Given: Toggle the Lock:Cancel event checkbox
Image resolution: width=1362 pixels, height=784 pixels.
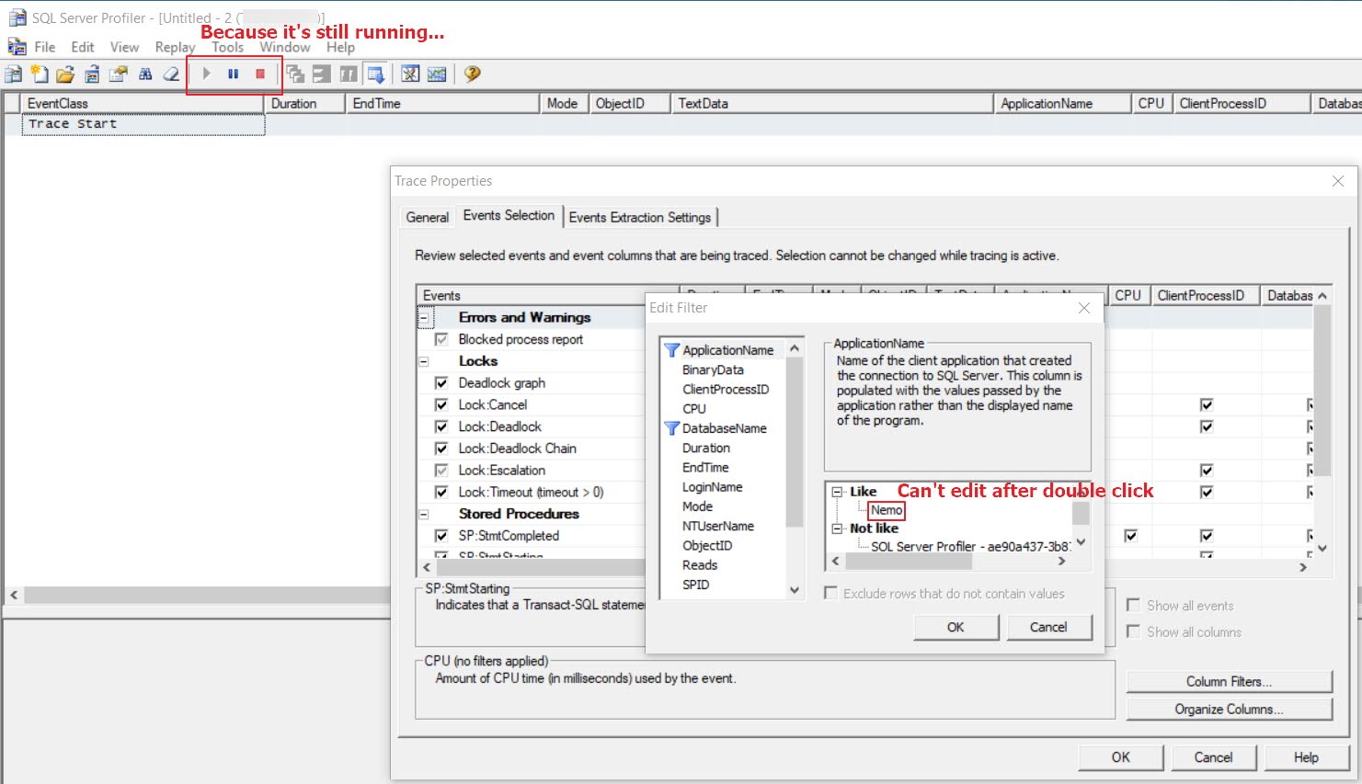Looking at the screenshot, I should [441, 405].
